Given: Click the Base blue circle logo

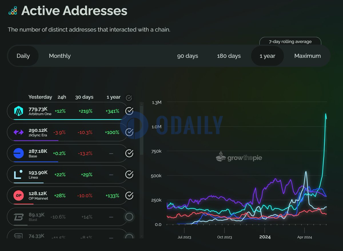Looking at the screenshot, I should [x=19, y=153].
